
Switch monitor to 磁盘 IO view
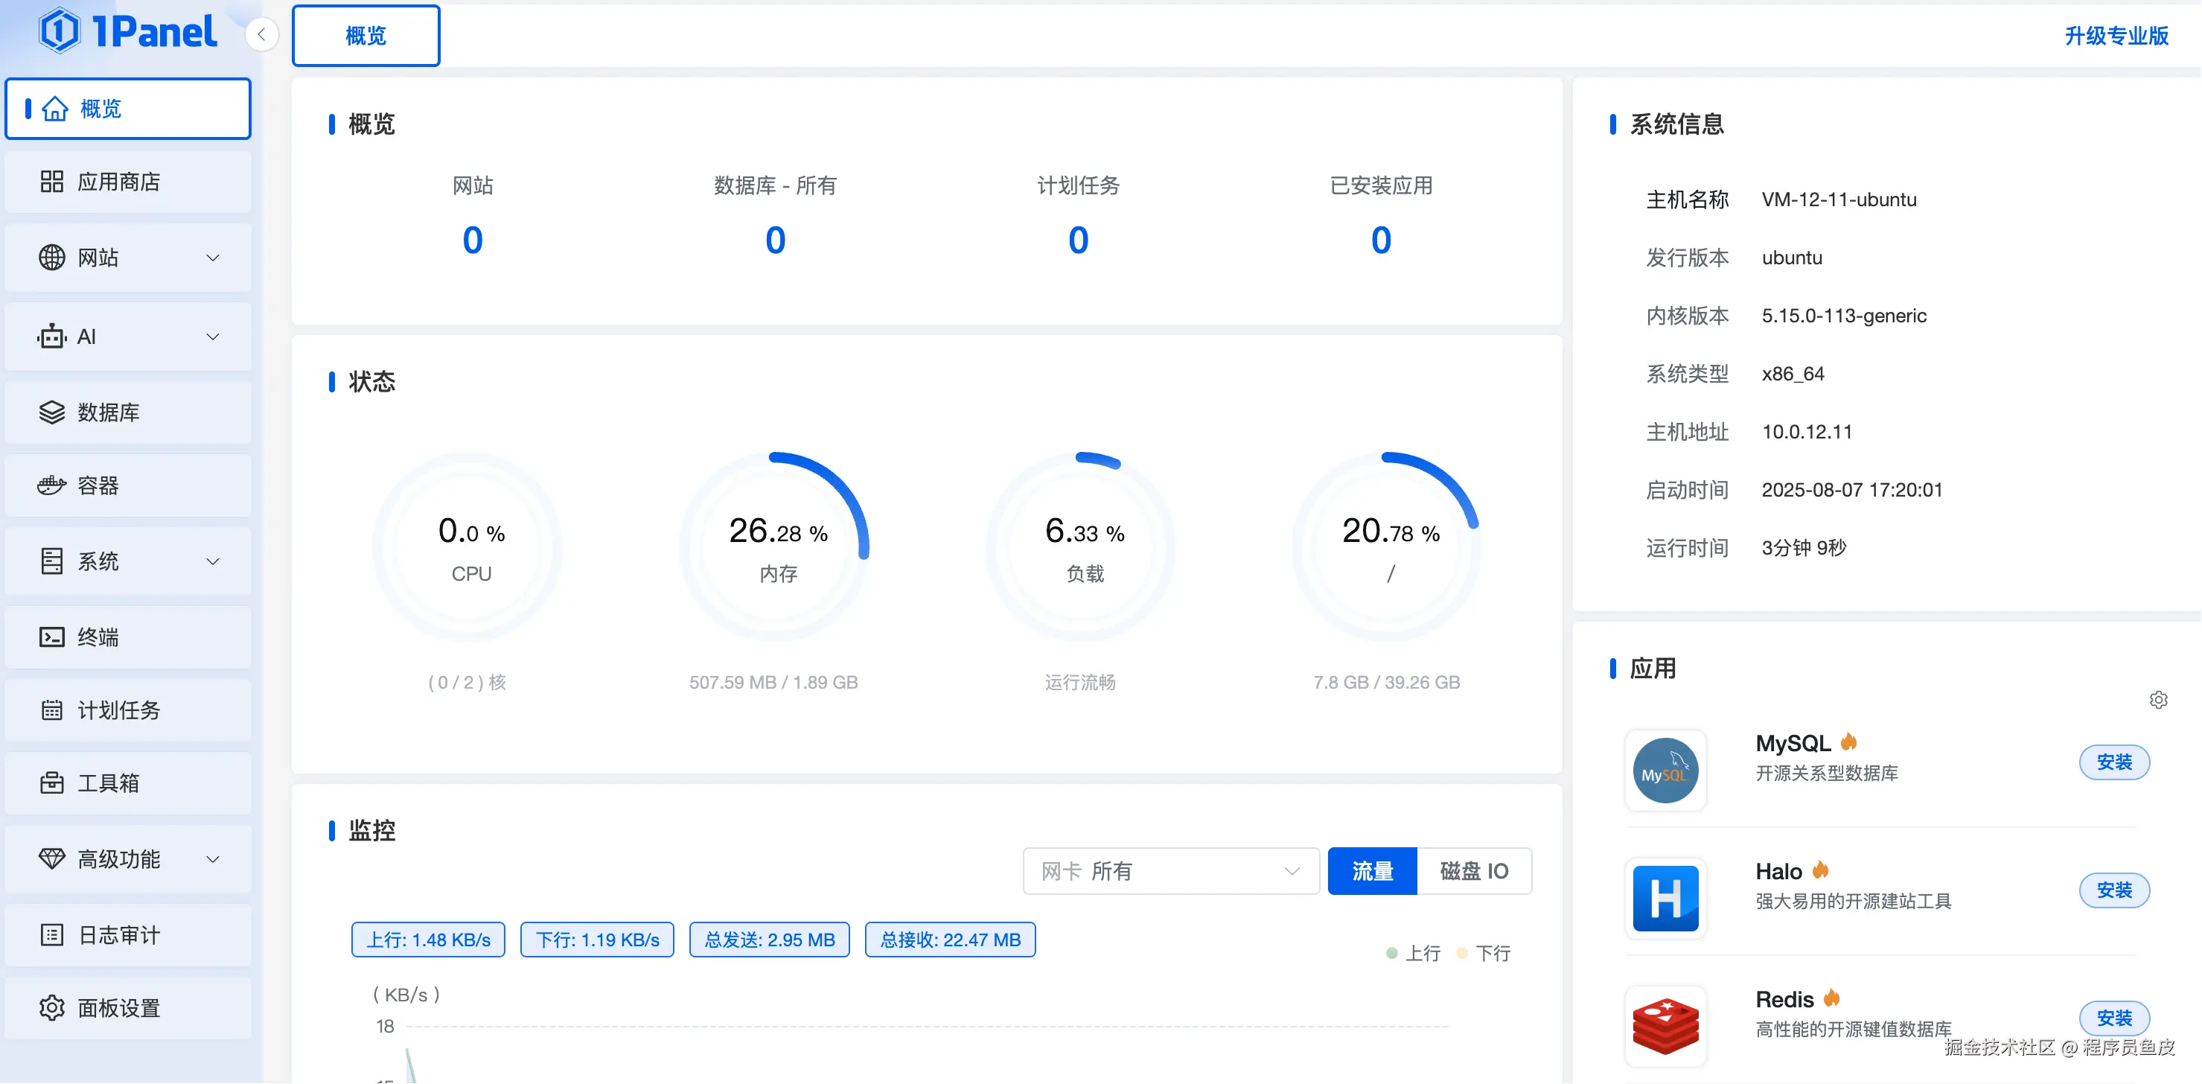(1473, 871)
